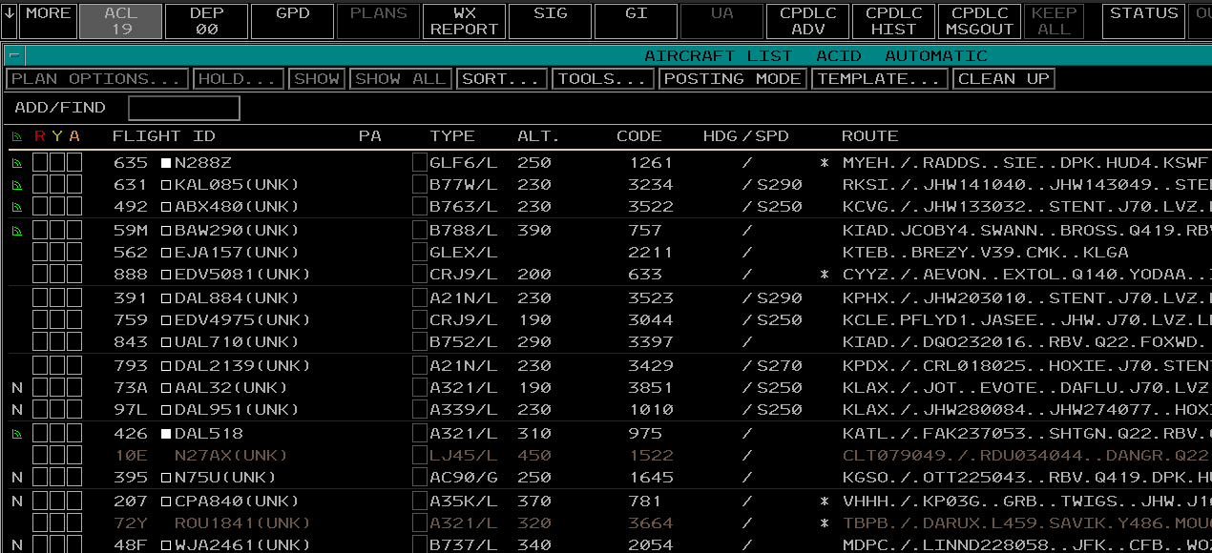Viewport: 1212px width, 553px height.
Task: Open the HOLD... menu
Action: 239,79
